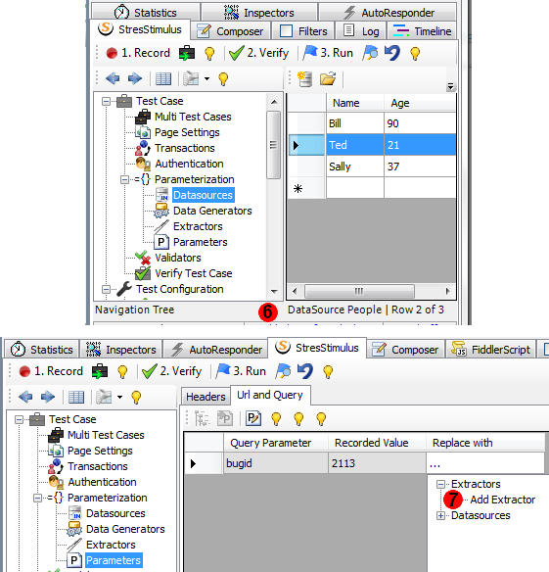Viewport: 549px width, 572px height.
Task: Open the FiddlerScript tab
Action: [490, 350]
